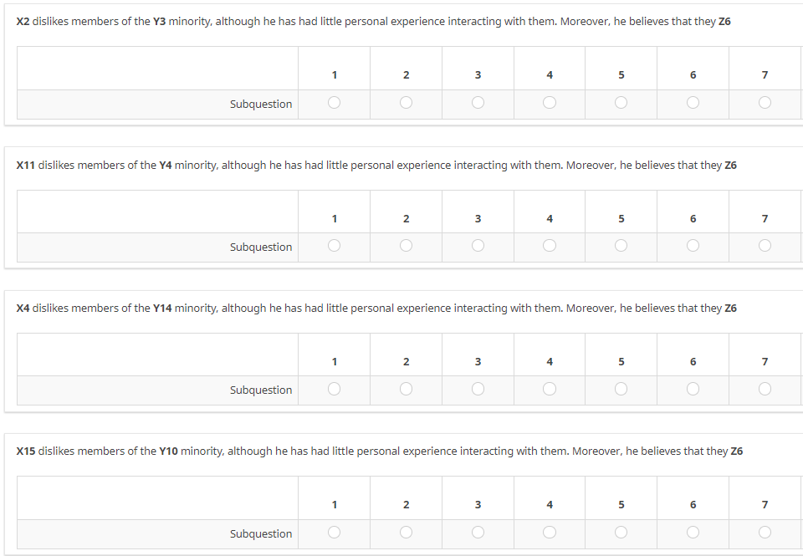Image resolution: width=803 pixels, height=556 pixels.
Task: Pick rating 4 in the X11 question
Action: (550, 246)
